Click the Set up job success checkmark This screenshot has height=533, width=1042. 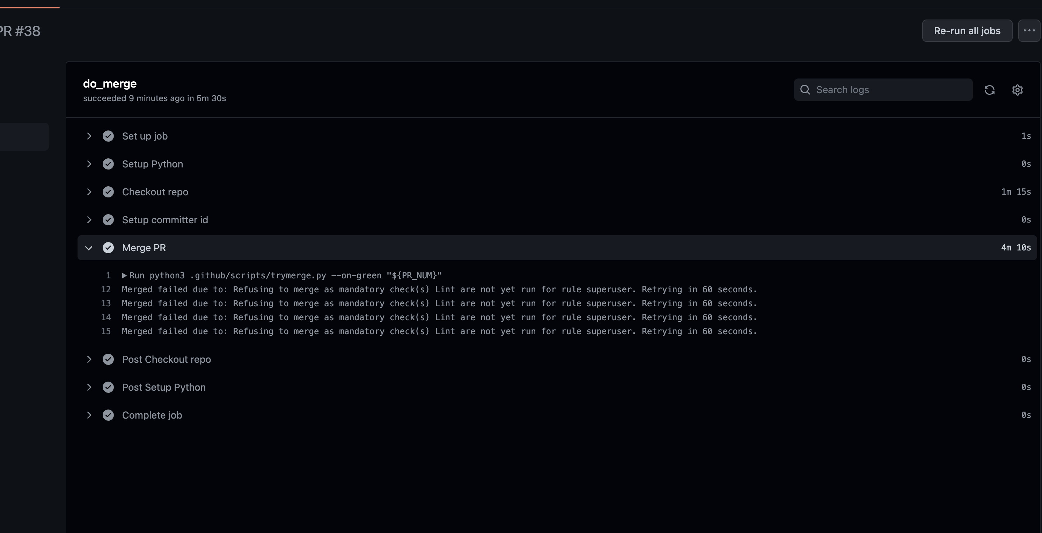[108, 136]
